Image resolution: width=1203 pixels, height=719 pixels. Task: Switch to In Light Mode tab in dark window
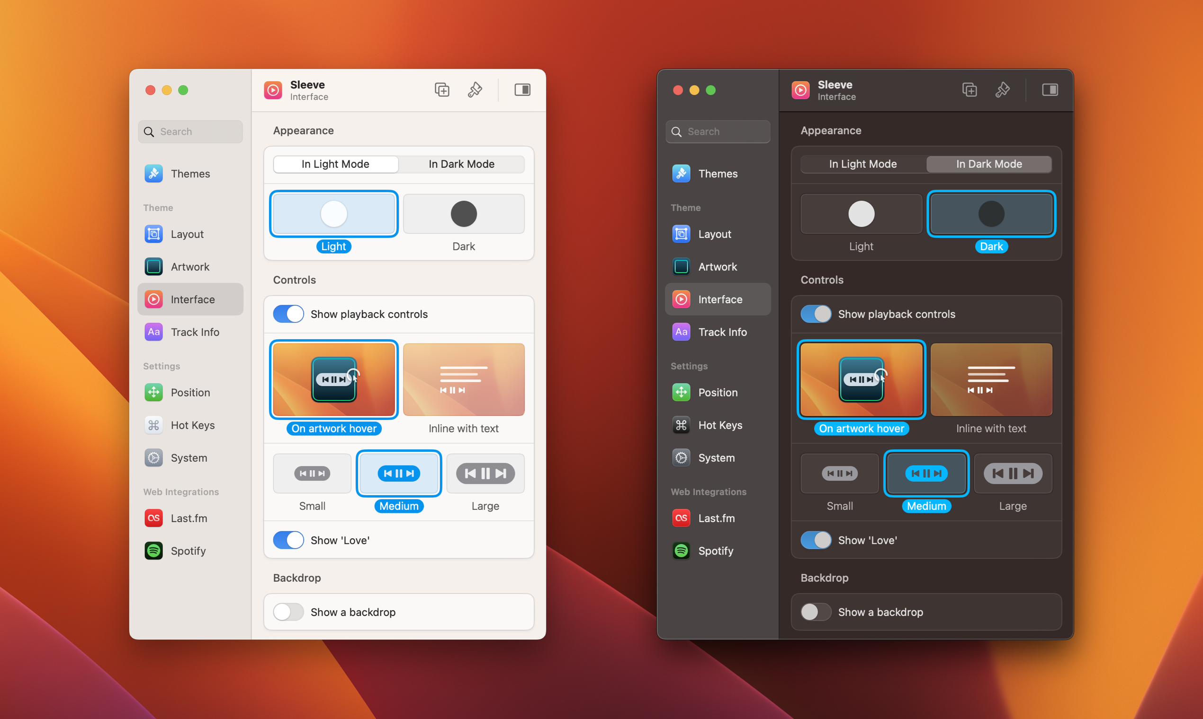[862, 164]
